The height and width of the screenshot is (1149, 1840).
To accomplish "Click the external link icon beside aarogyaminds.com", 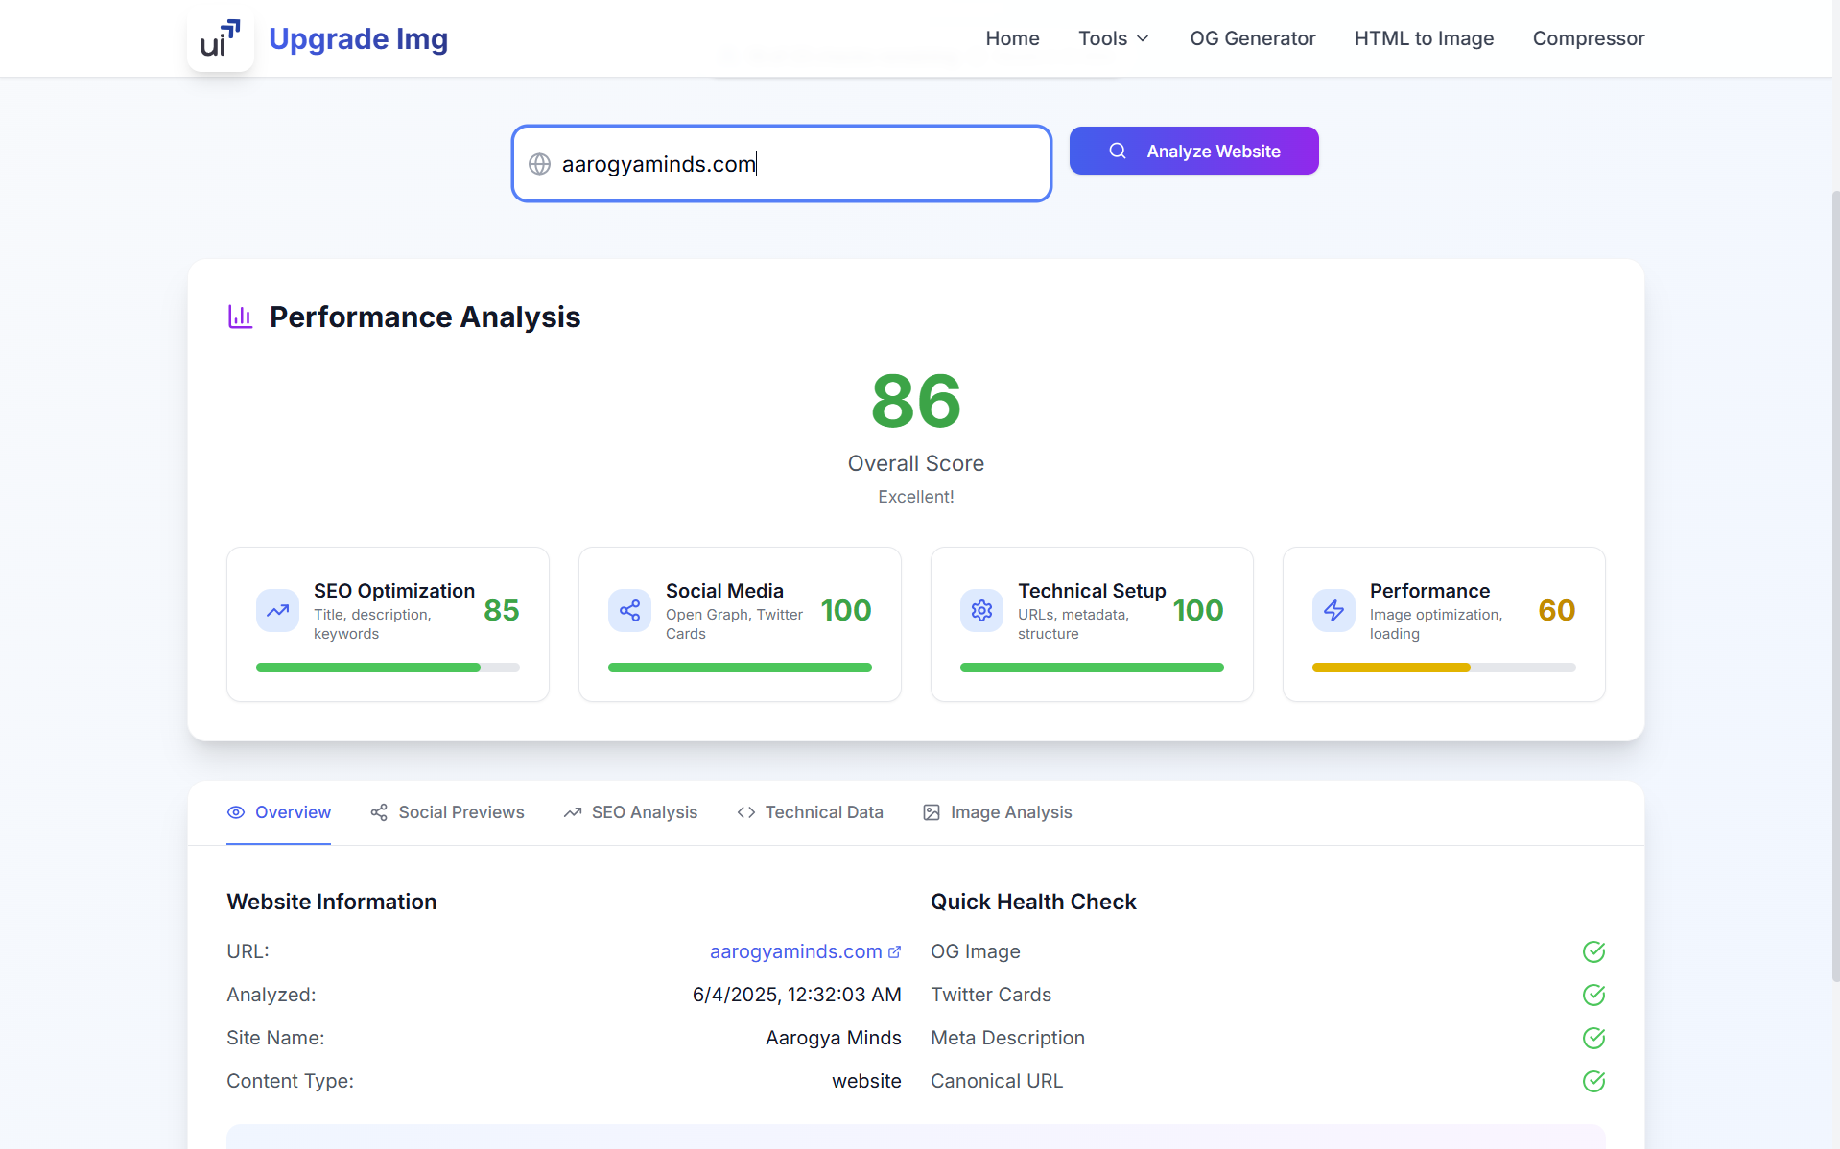I will pos(895,951).
